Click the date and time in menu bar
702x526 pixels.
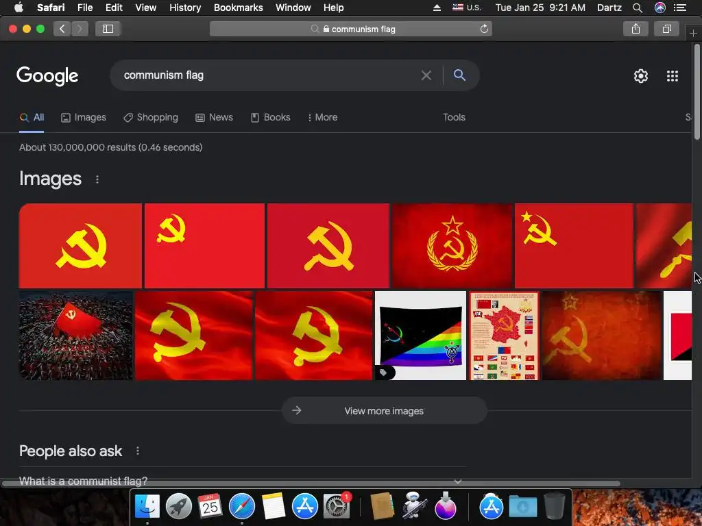tap(540, 8)
